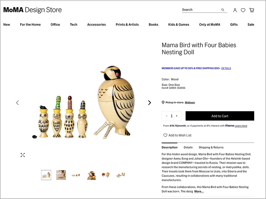The height and width of the screenshot is (199, 266).
Task: Open the member savings Details link
Action: pos(226,68)
